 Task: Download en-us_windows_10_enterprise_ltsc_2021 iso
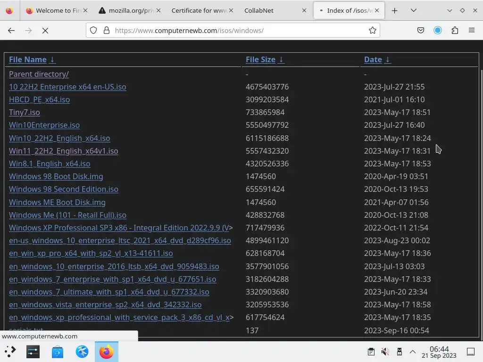(120, 240)
